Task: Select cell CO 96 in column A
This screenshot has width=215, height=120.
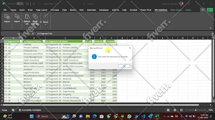Action: click(13, 101)
